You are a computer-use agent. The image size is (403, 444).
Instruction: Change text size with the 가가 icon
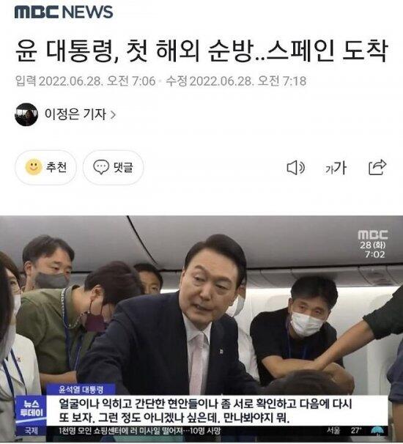tap(336, 168)
